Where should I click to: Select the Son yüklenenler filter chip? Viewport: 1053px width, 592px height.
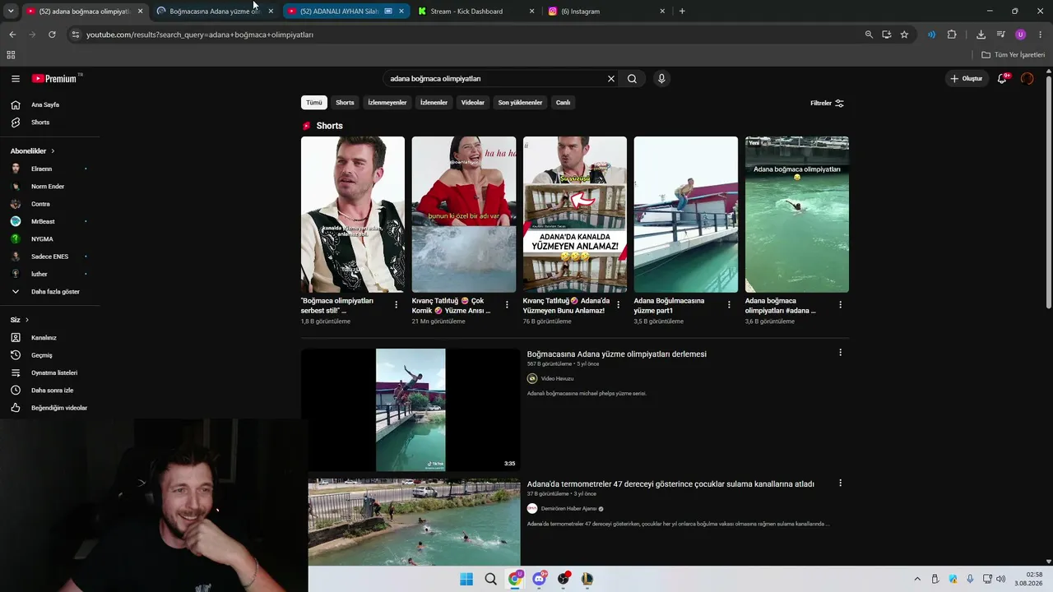[520, 103]
